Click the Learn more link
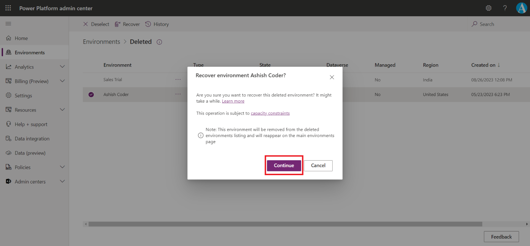 point(233,101)
